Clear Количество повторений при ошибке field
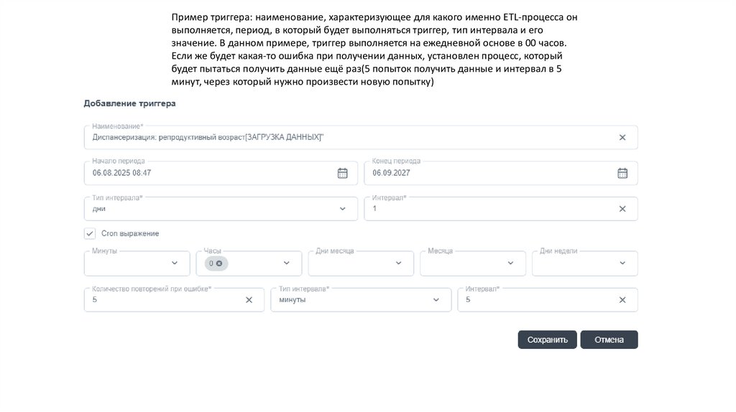This screenshot has width=736, height=412. pyautogui.click(x=249, y=300)
